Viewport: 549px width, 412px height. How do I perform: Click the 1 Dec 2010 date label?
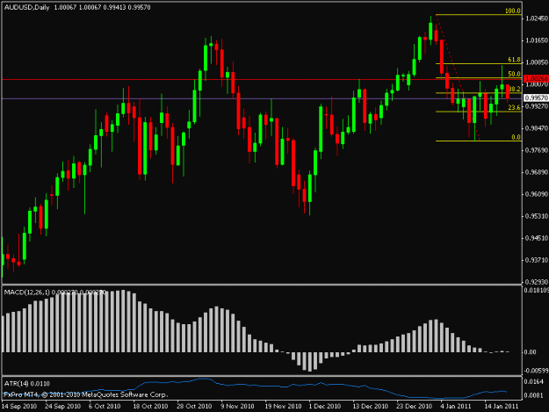[324, 406]
